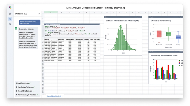This screenshot has width=190, height=106.
Task: Click effect size value 0.48
Action: pyautogui.click(x=95, y=59)
